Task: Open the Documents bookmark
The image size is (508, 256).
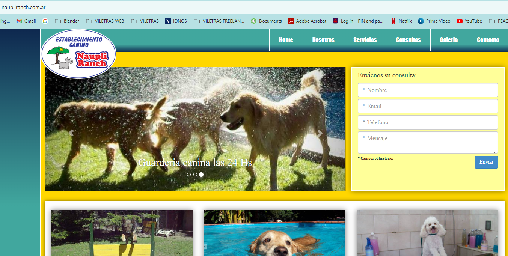Action: coord(266,21)
